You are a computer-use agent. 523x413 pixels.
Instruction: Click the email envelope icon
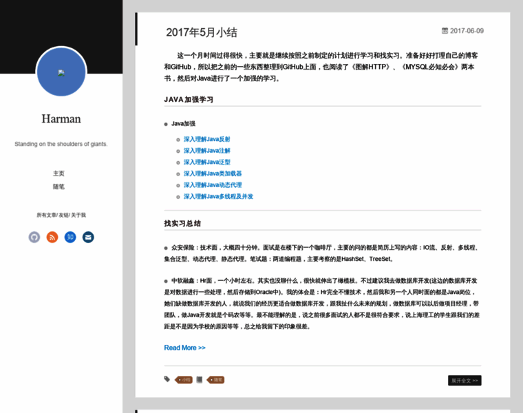(88, 237)
